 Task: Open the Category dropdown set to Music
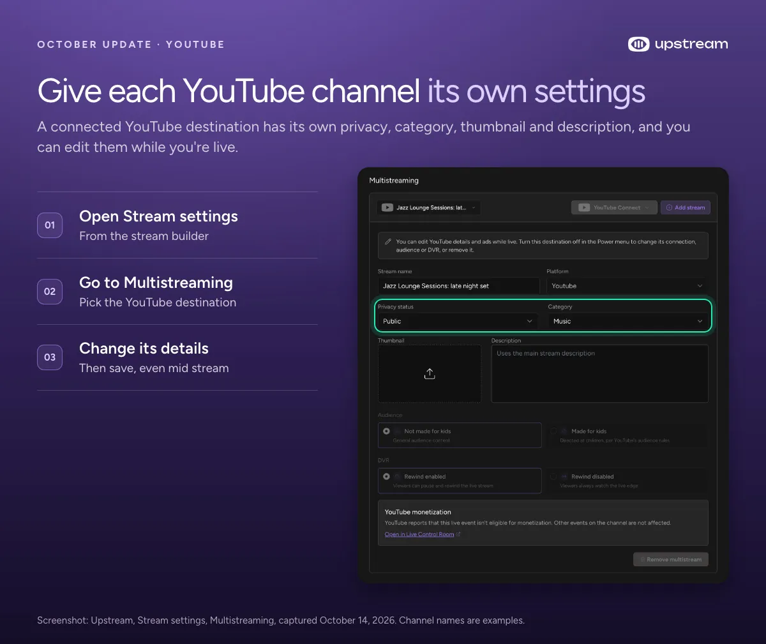[628, 321]
